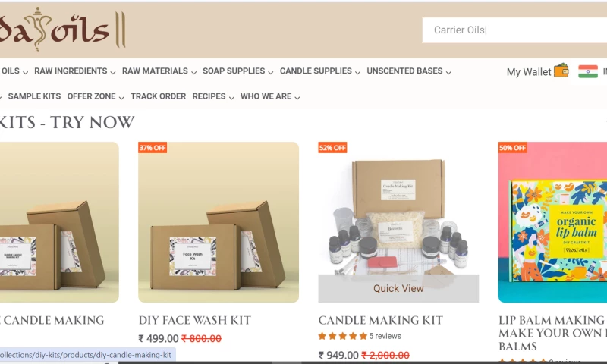Select the India flag country icon

pos(588,71)
